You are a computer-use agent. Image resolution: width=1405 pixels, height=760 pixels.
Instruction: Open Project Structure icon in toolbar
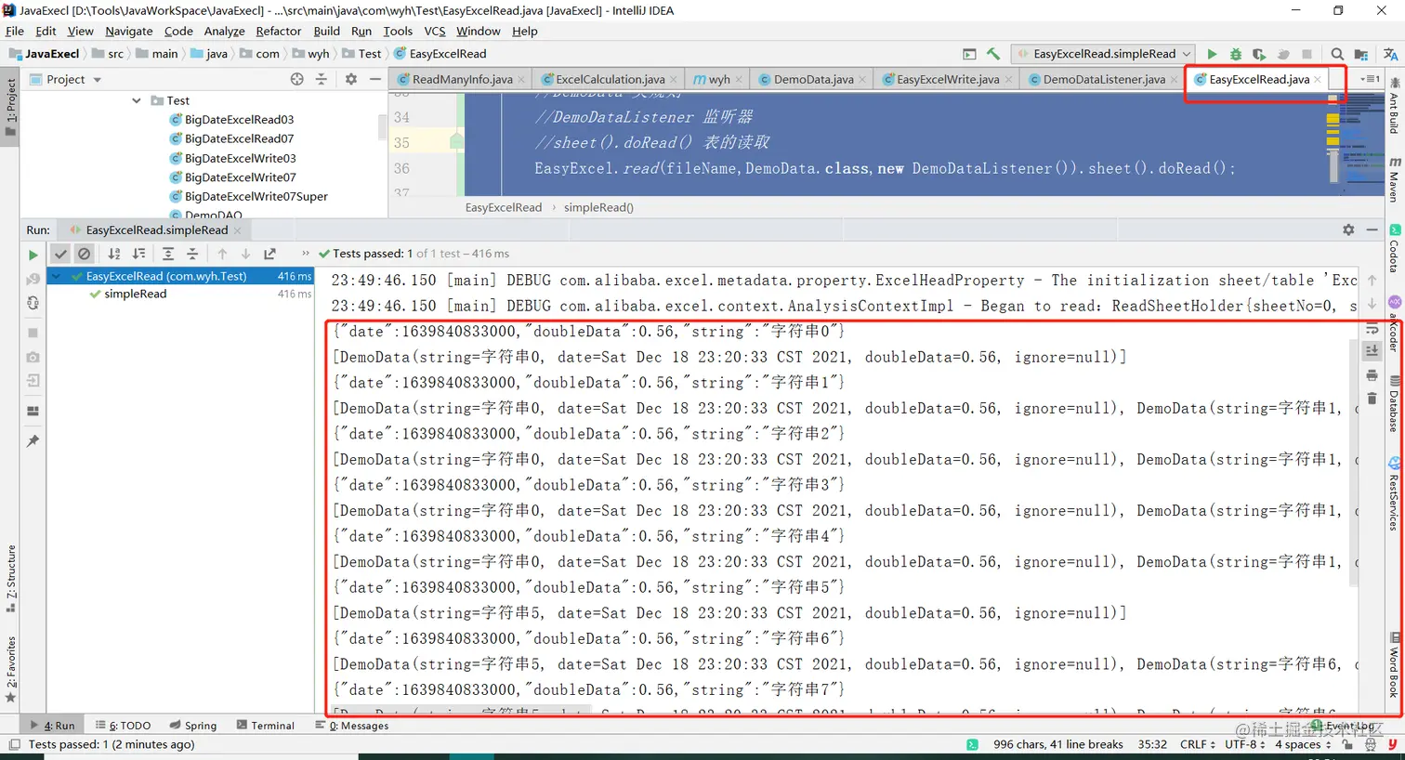coord(1361,54)
